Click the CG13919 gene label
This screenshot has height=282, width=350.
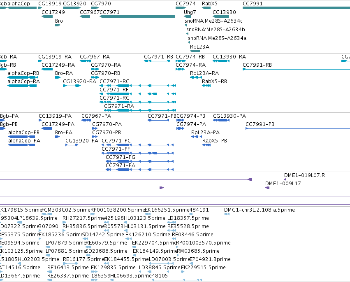pyautogui.click(x=50, y=4)
